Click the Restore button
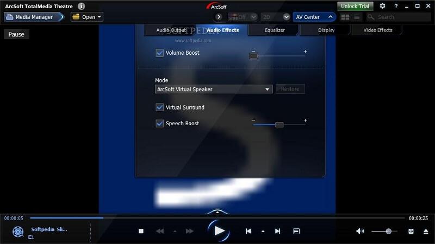435x244 pixels. click(x=290, y=89)
